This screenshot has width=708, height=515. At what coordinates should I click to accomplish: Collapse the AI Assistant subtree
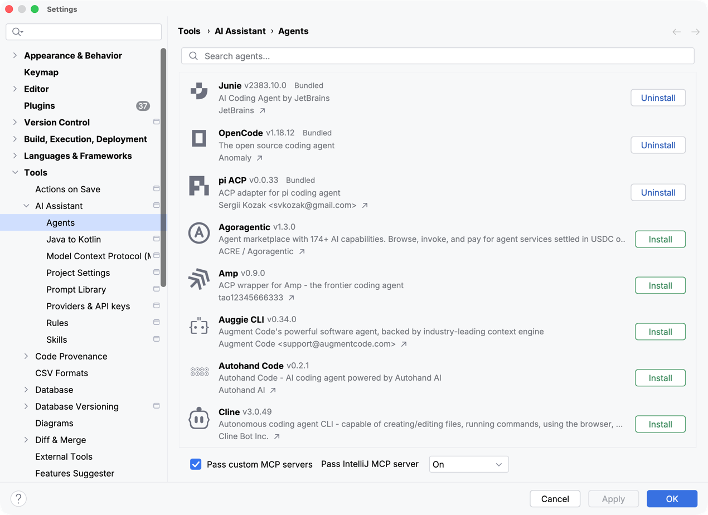(26, 206)
